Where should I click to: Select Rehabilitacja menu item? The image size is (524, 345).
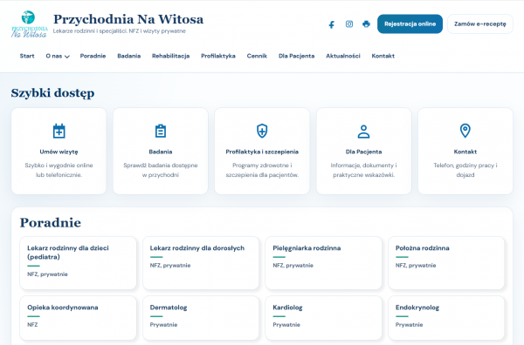(x=171, y=56)
